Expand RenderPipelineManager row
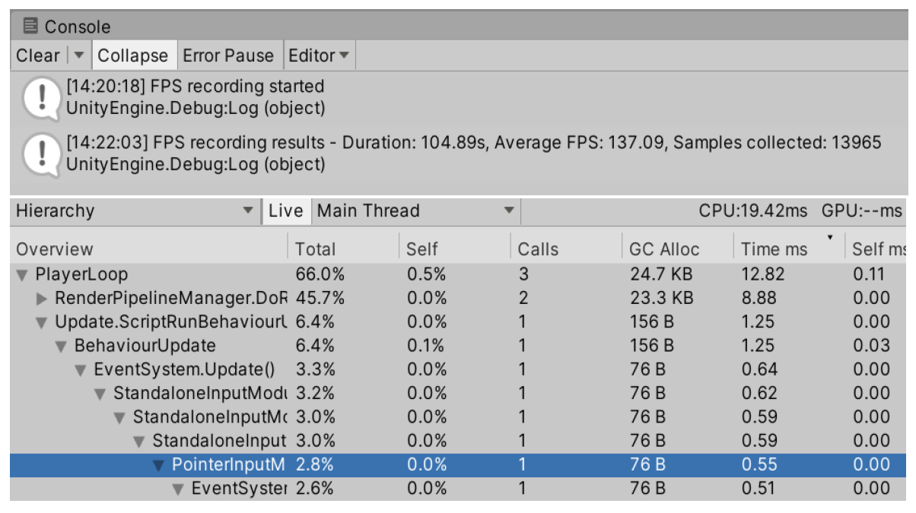 click(x=42, y=298)
